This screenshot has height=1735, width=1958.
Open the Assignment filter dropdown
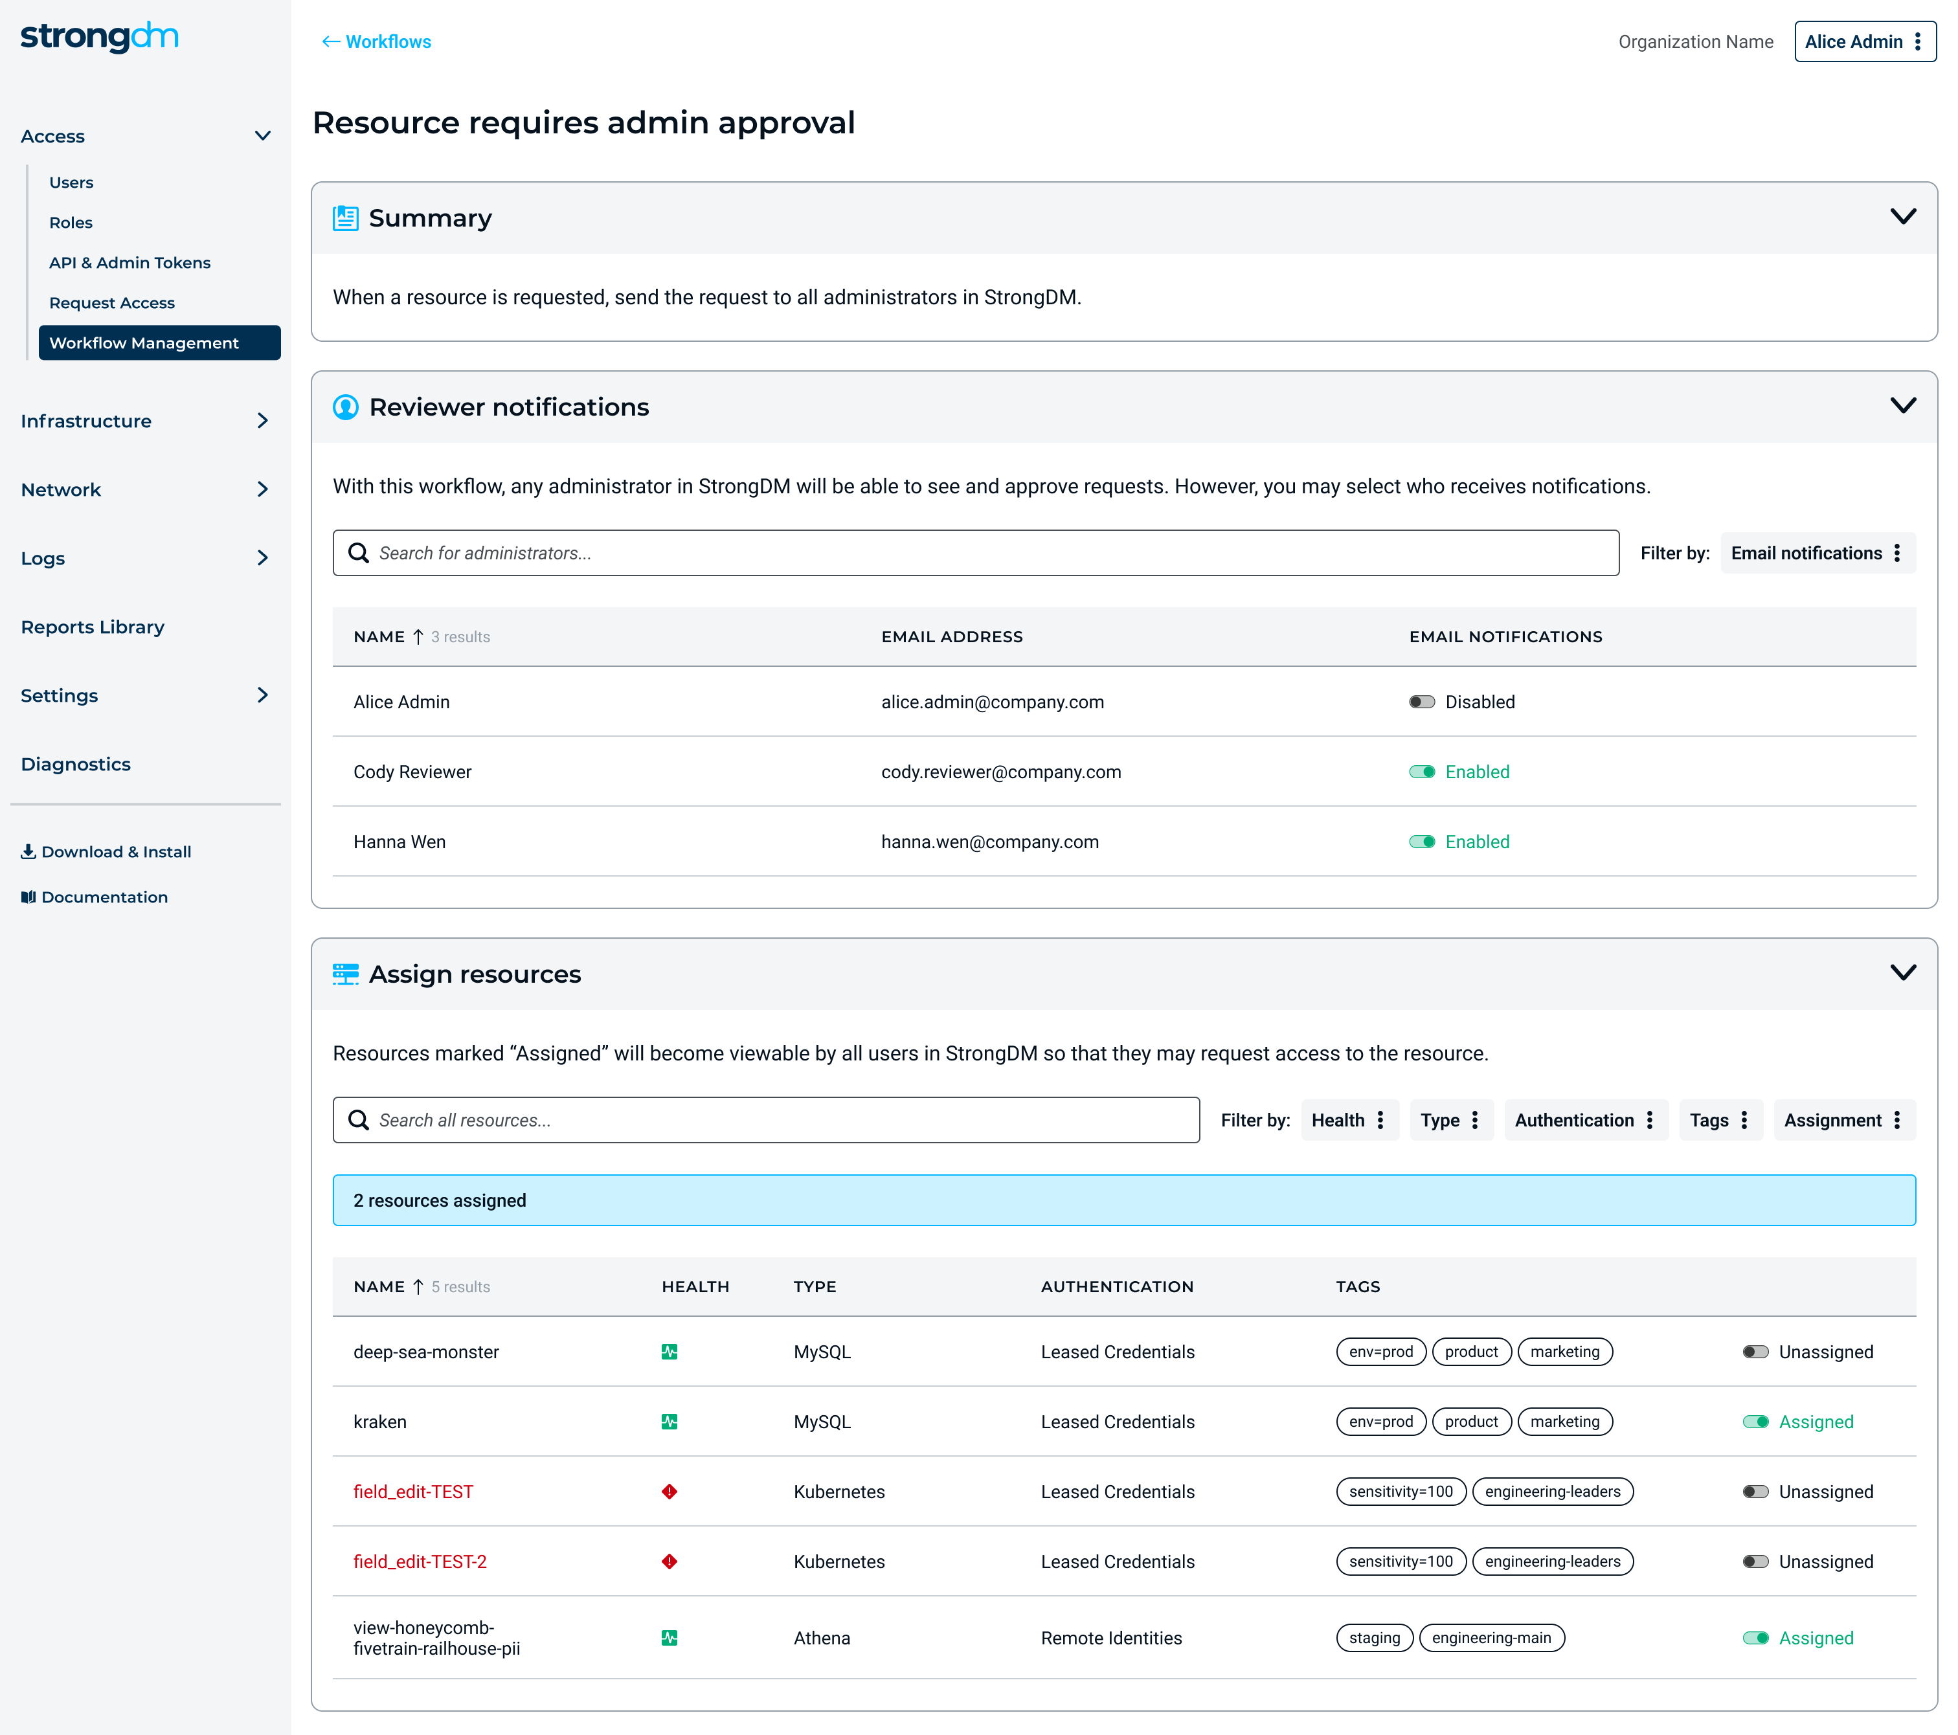[1844, 1120]
